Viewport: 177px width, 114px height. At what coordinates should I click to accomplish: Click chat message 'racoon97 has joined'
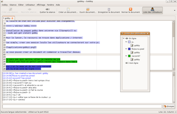point(17,78)
